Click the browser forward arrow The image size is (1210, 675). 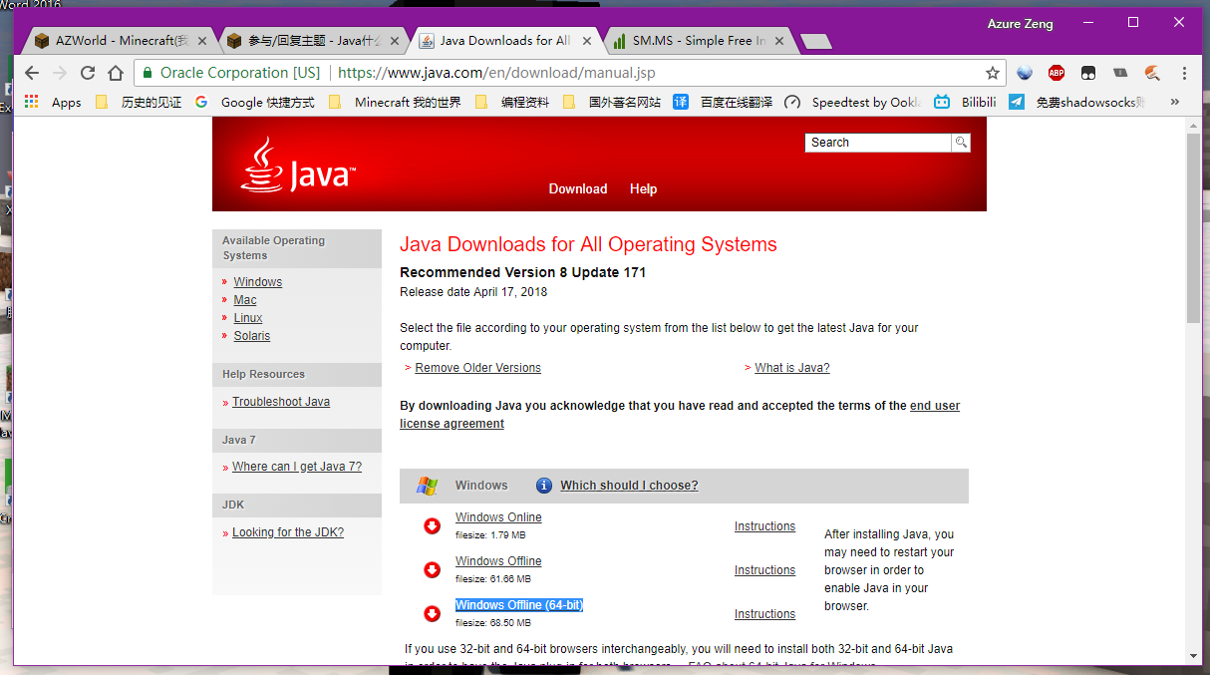[x=60, y=73]
